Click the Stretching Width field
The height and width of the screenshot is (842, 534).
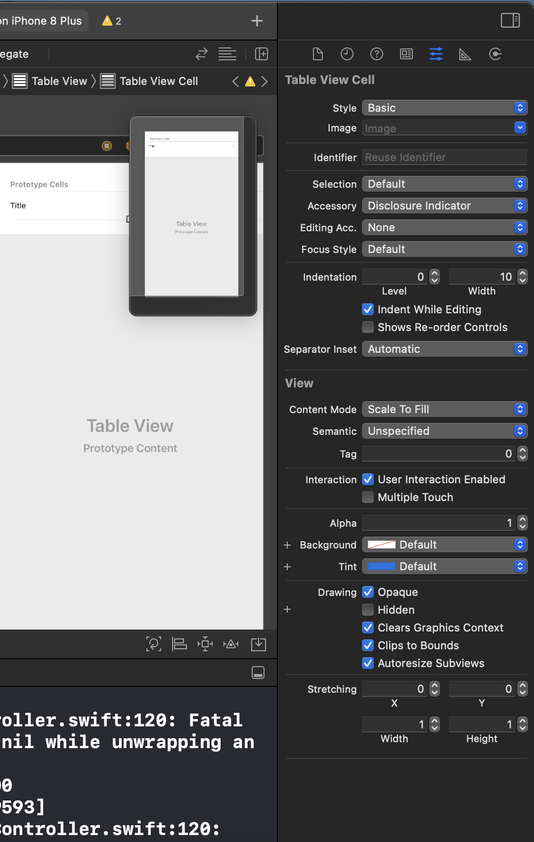tap(395, 724)
